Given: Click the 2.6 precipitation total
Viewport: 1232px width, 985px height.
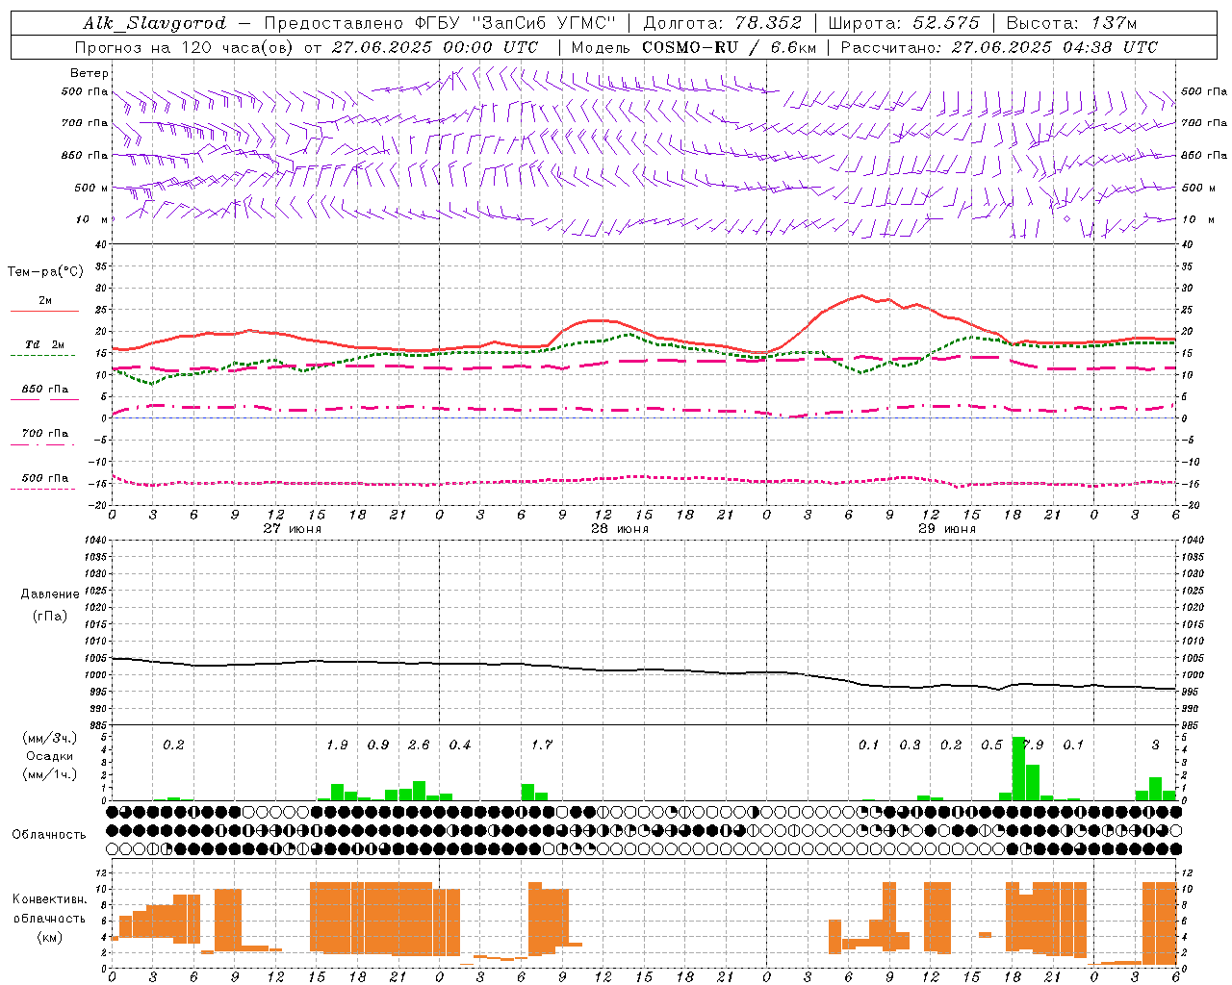Looking at the screenshot, I should click(419, 745).
